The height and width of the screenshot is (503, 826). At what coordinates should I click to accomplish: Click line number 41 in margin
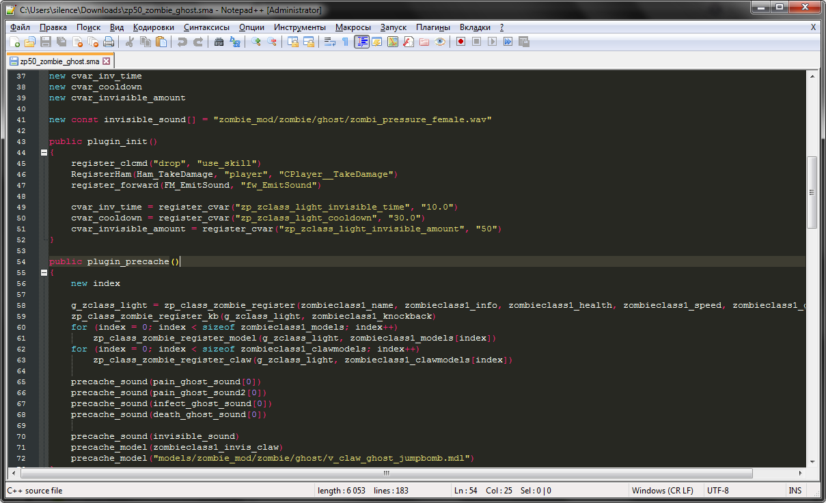click(x=20, y=119)
